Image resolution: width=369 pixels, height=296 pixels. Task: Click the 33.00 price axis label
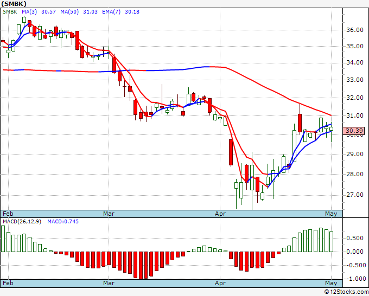coord(355,80)
